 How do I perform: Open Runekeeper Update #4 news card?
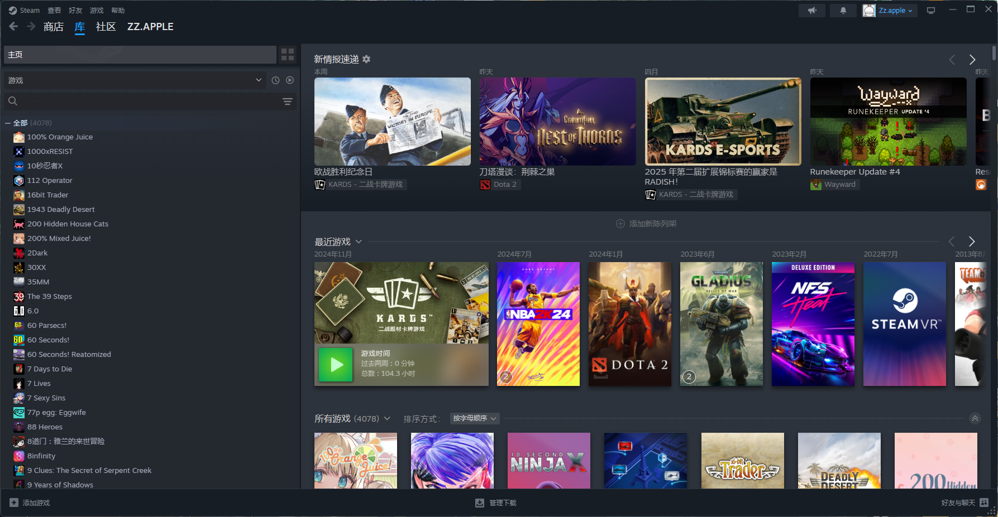pyautogui.click(x=889, y=122)
